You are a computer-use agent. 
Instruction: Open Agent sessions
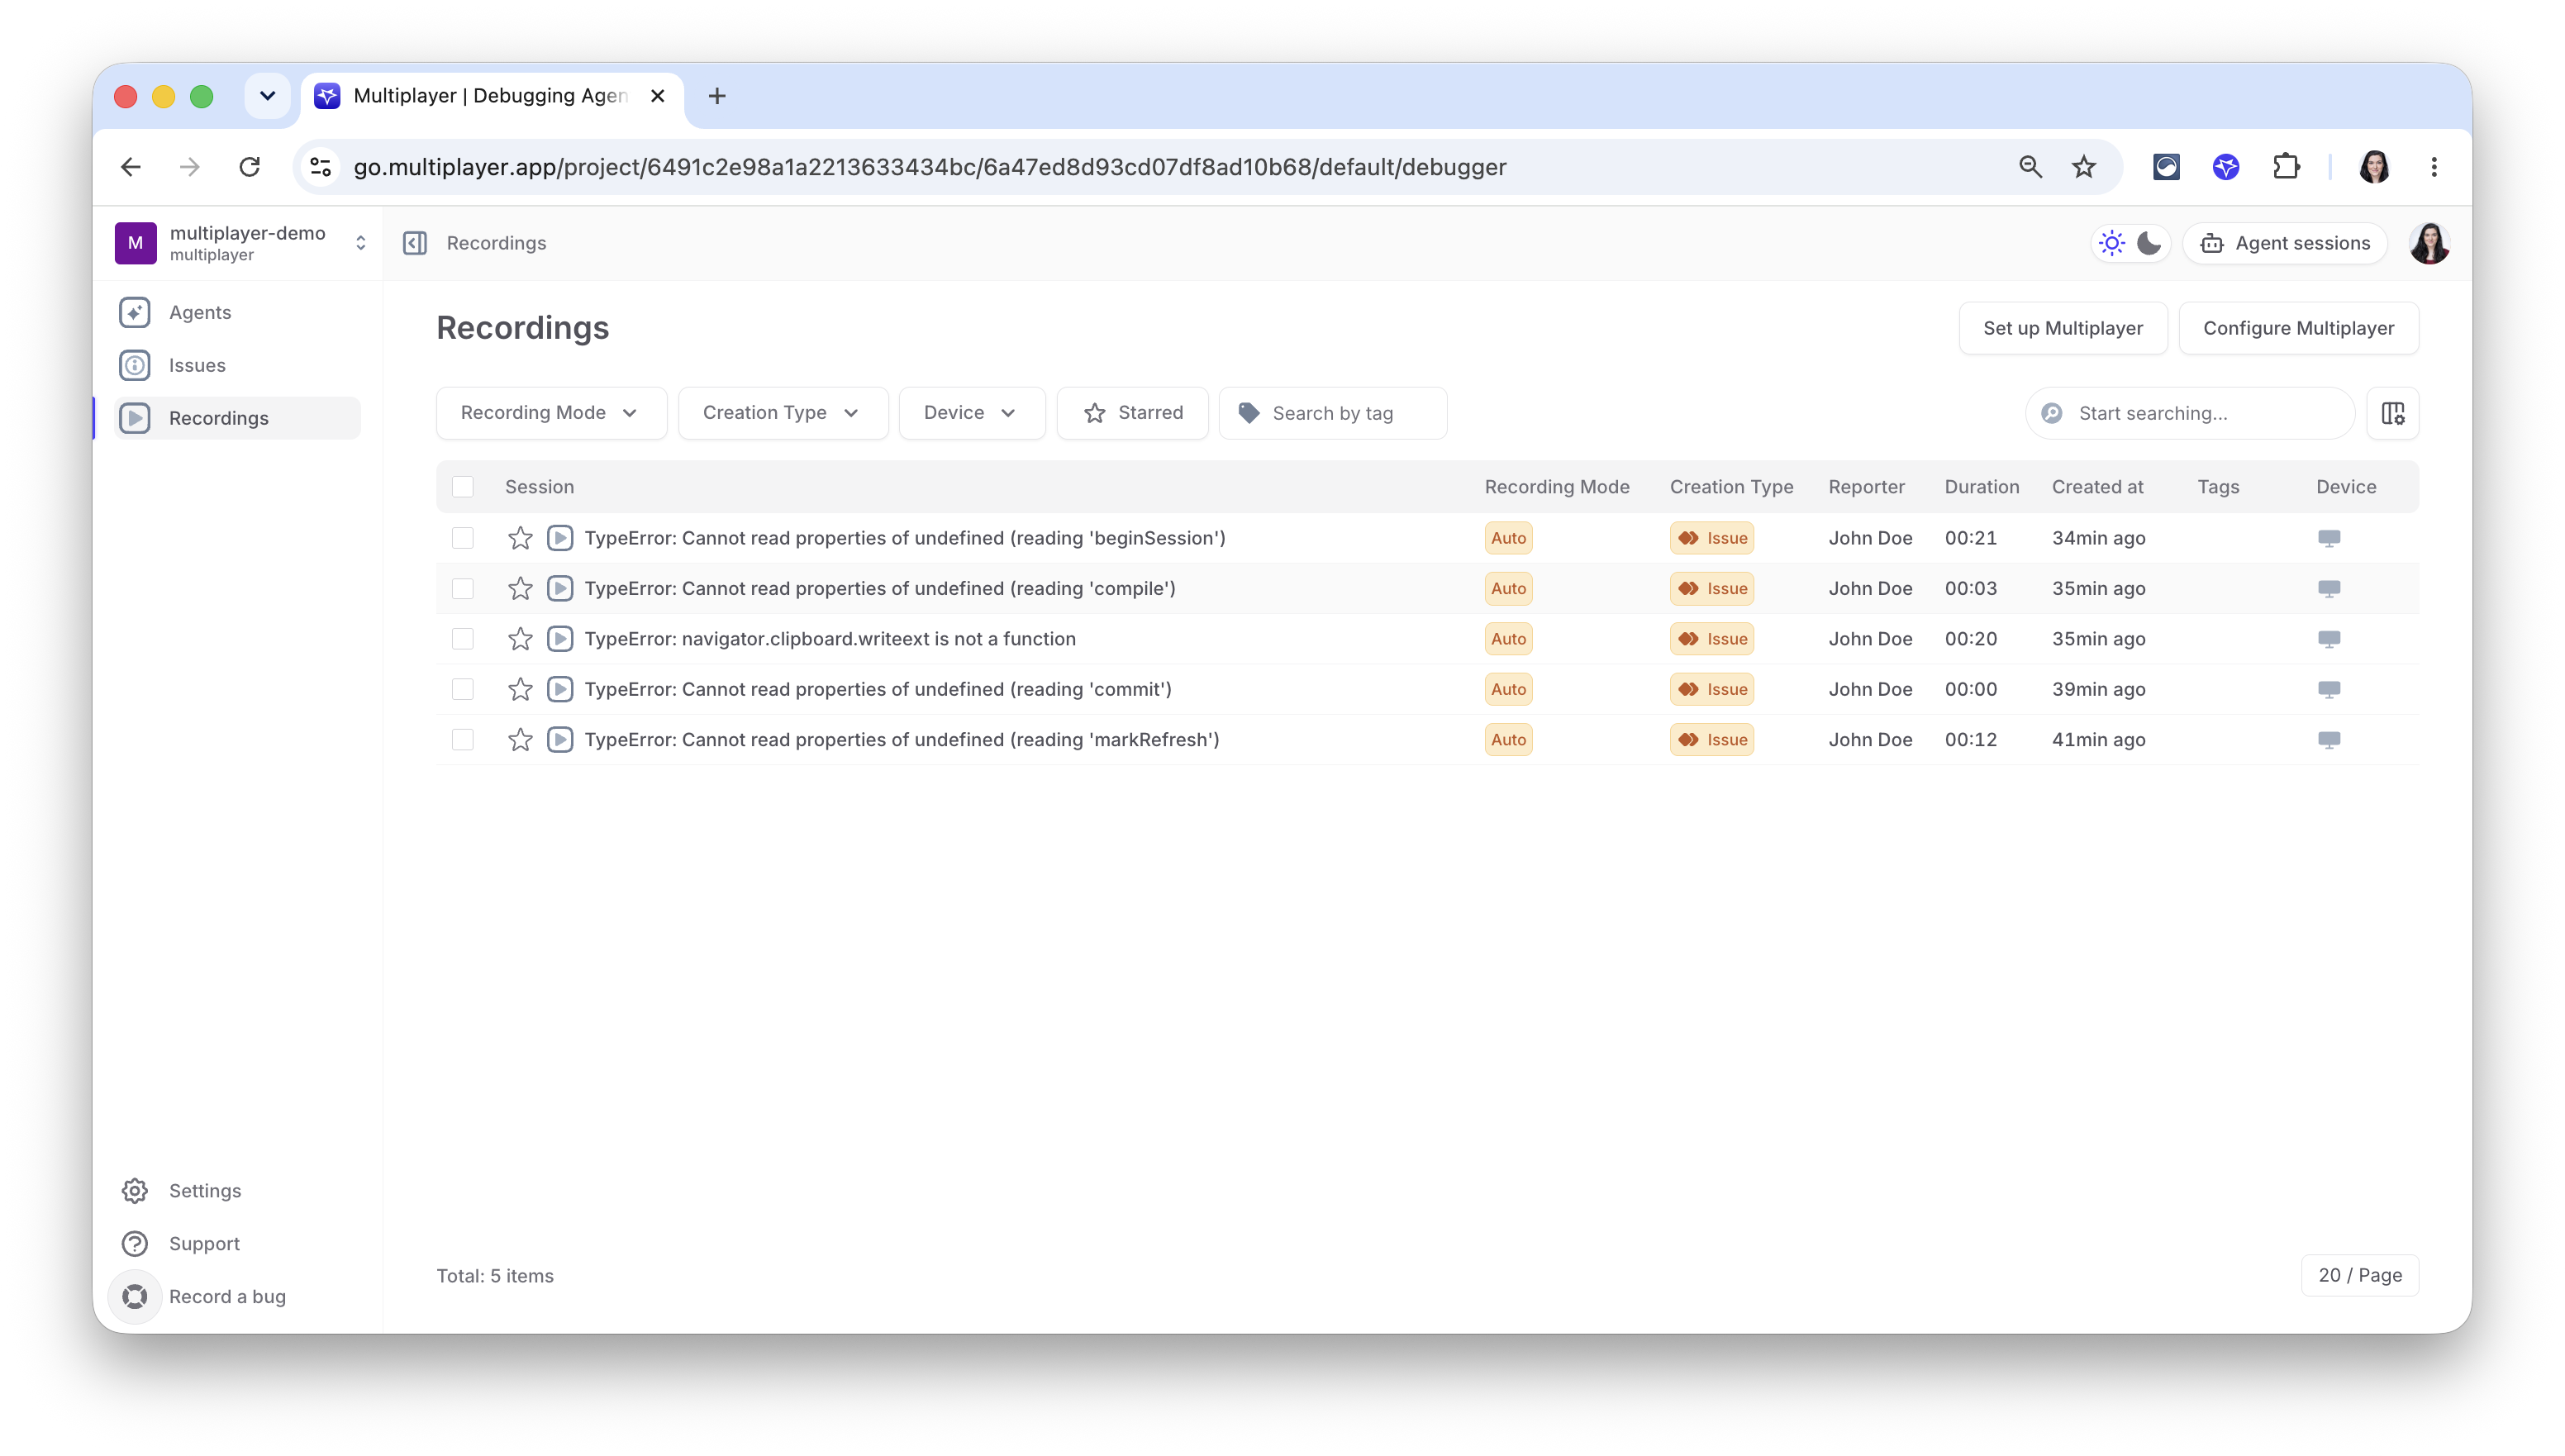(x=2285, y=243)
